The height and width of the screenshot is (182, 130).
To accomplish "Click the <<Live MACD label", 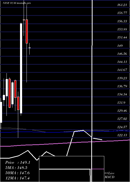I will (x=109, y=175).
